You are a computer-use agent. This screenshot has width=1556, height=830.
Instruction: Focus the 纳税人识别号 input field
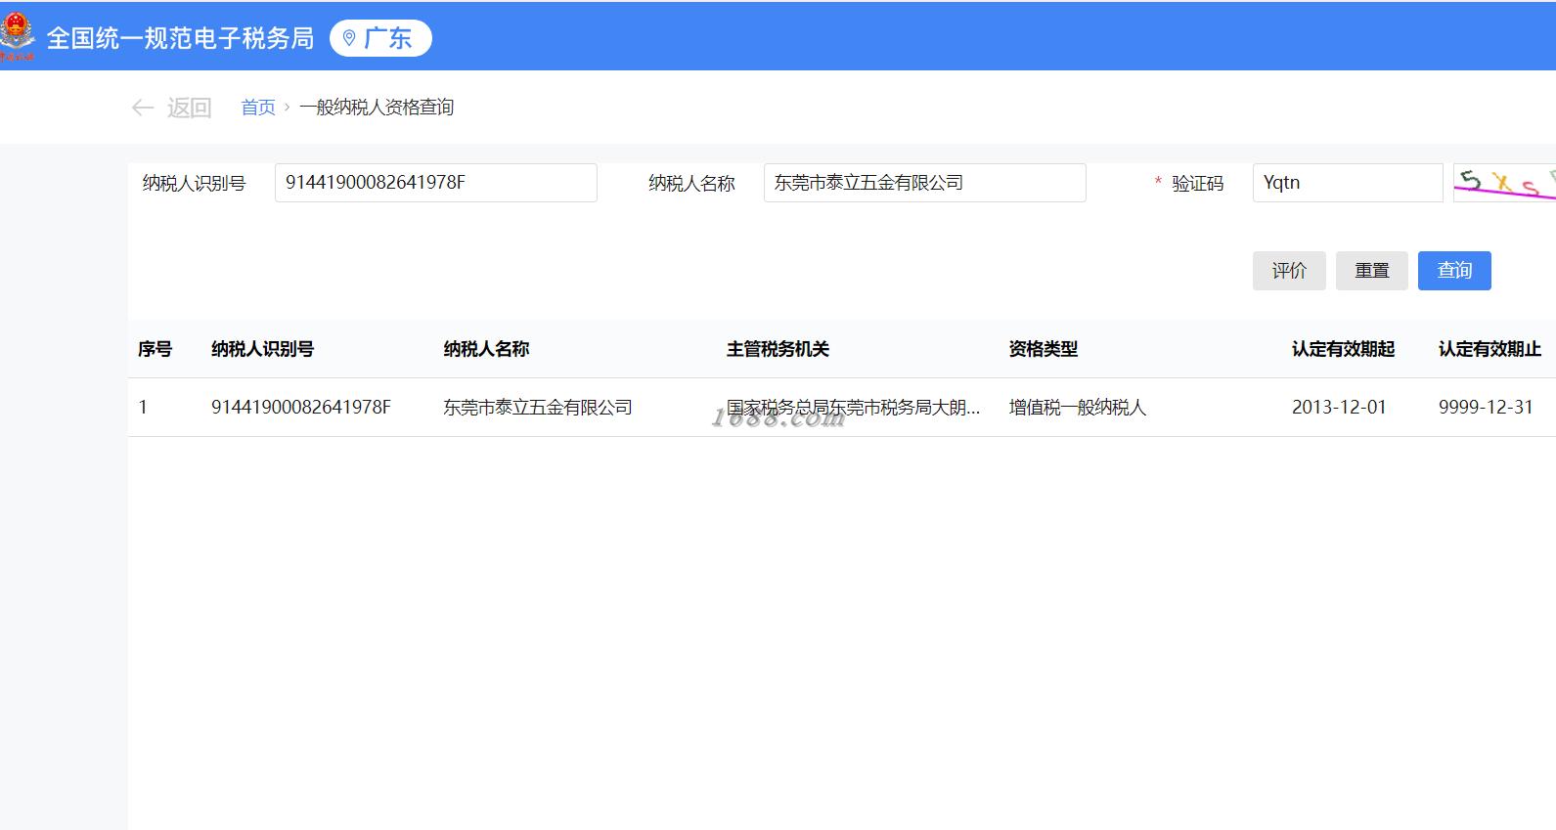coord(435,183)
